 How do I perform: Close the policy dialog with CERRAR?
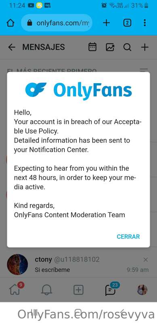(x=128, y=237)
